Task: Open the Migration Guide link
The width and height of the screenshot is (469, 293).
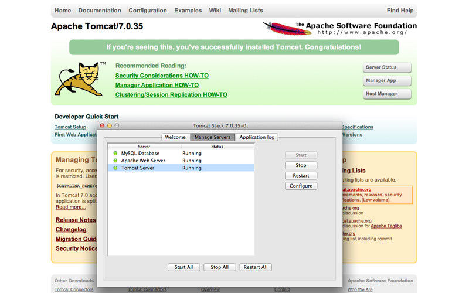Action: 76,239
